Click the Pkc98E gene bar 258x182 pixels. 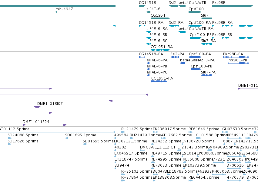233,6
